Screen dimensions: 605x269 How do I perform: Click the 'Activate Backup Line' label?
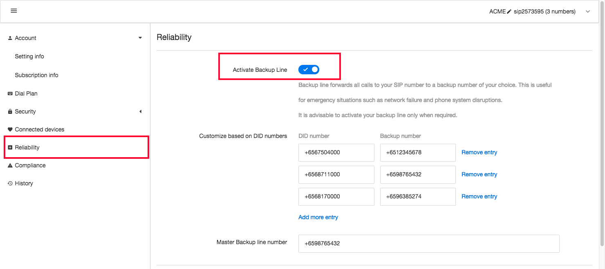(260, 70)
